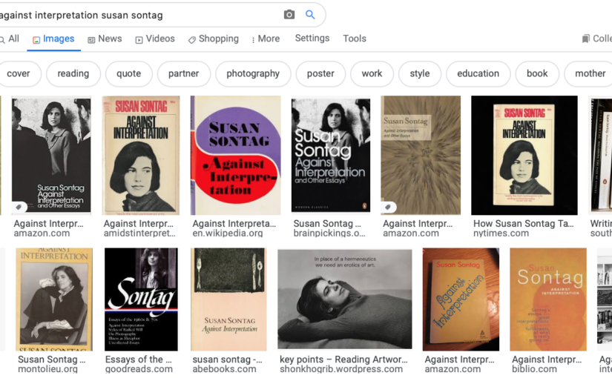The width and height of the screenshot is (612, 378).
Task: Apply the poster filter chip
Action: [x=320, y=73]
